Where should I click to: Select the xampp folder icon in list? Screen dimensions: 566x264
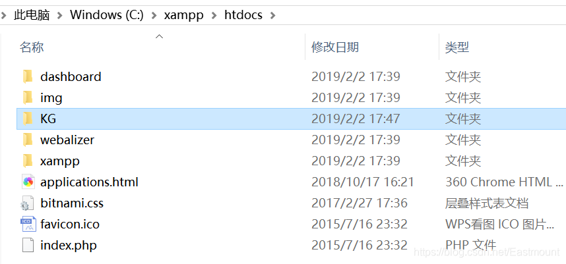[28, 161]
